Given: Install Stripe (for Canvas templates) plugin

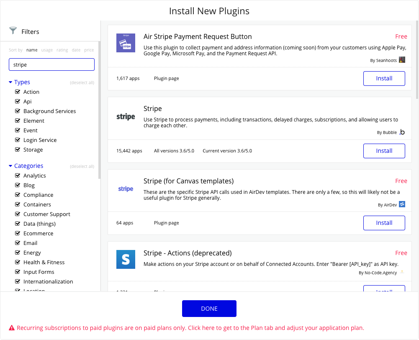Looking at the screenshot, I should 384,223.
